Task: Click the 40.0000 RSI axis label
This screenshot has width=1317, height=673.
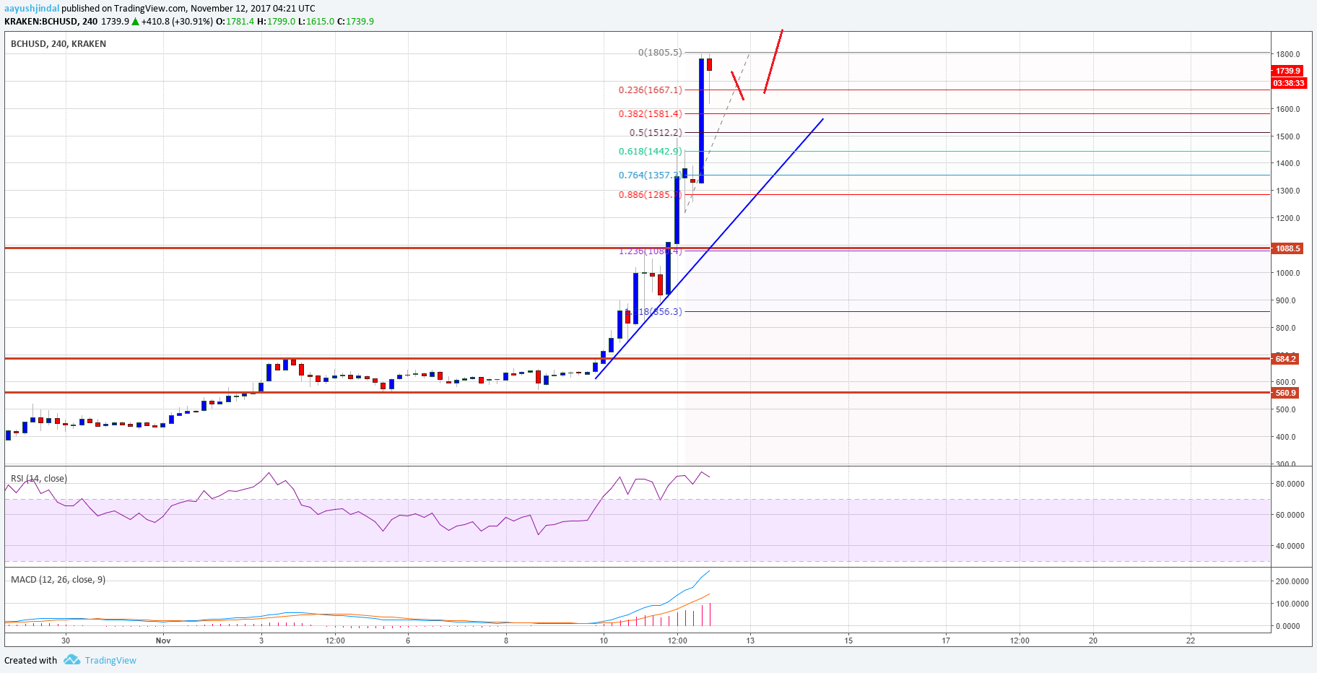Action: 1290,546
